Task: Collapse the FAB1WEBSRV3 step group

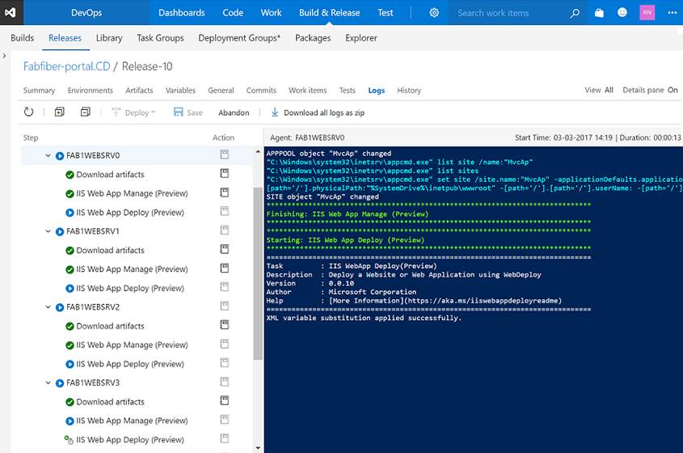Action: (x=48, y=383)
